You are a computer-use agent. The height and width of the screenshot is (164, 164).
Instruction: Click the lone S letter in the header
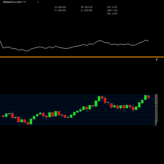point(38,2)
